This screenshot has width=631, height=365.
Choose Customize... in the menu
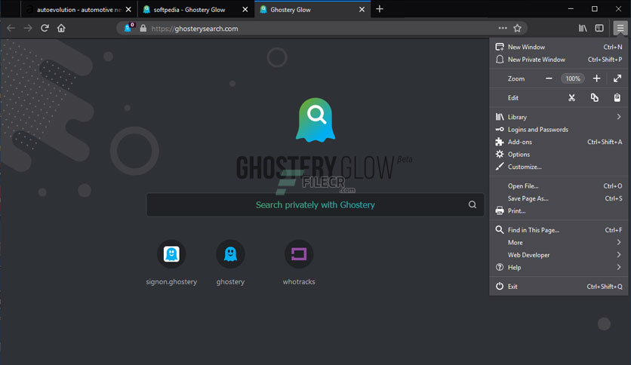click(x=559, y=167)
